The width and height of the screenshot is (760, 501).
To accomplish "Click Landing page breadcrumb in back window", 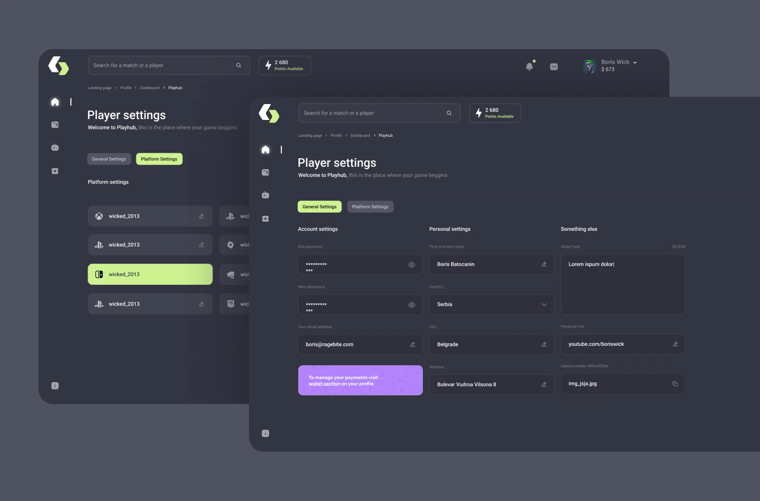I will [100, 88].
